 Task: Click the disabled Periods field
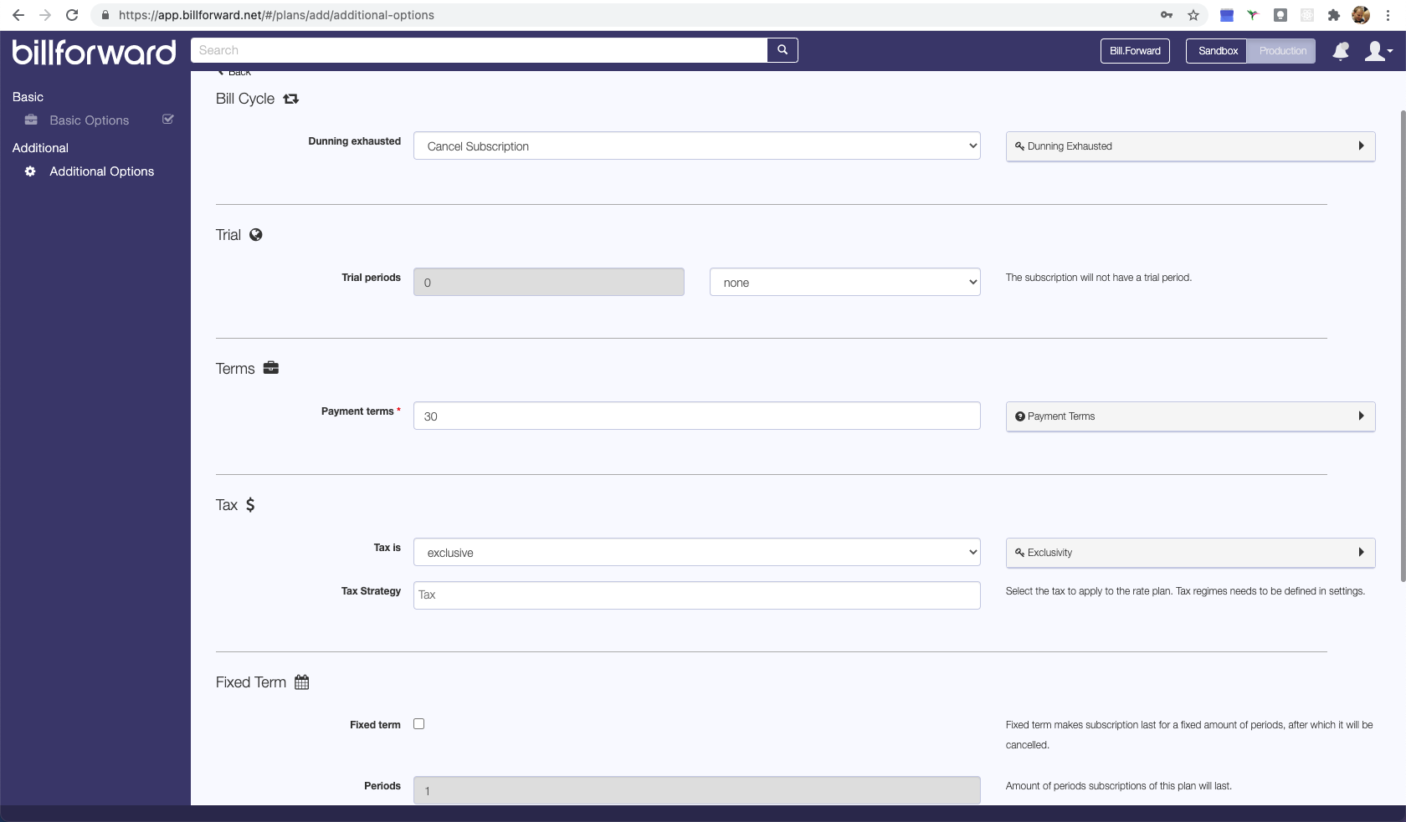[697, 790]
